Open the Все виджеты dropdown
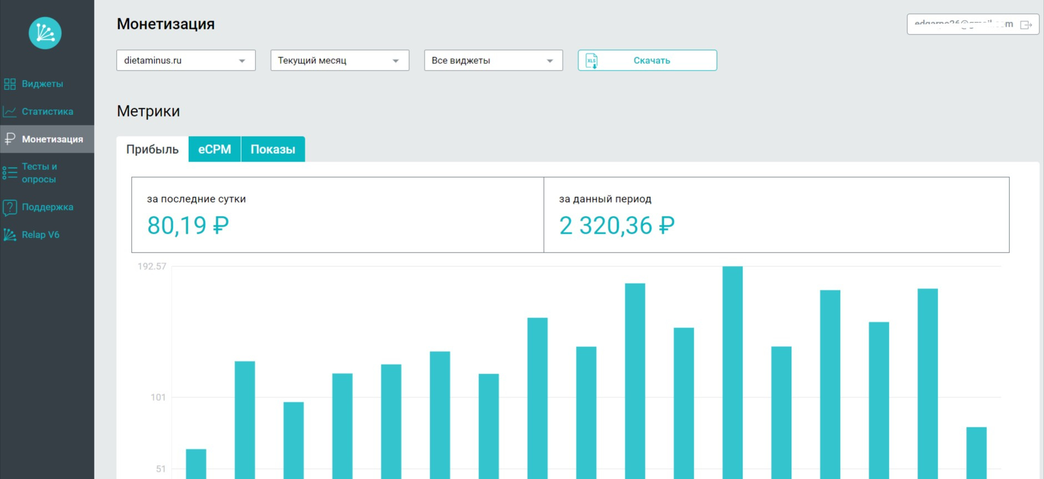The image size is (1044, 479). tap(493, 60)
